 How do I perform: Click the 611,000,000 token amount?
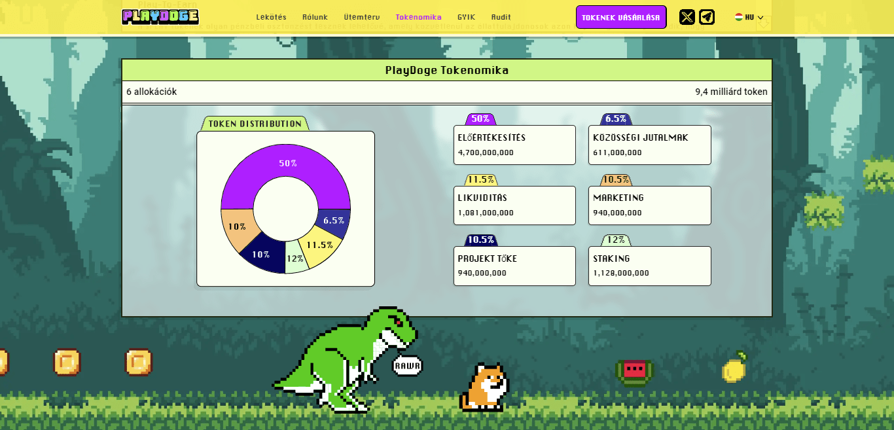point(618,152)
